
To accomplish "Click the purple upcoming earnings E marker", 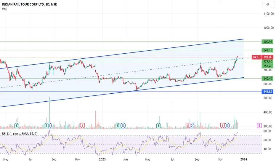I will pyautogui.click(x=259, y=125).
